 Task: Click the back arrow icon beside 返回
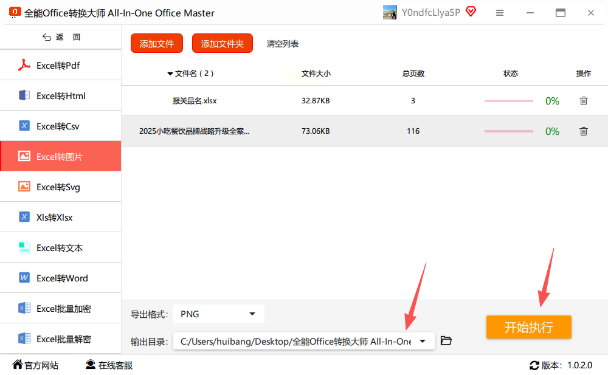(x=47, y=37)
